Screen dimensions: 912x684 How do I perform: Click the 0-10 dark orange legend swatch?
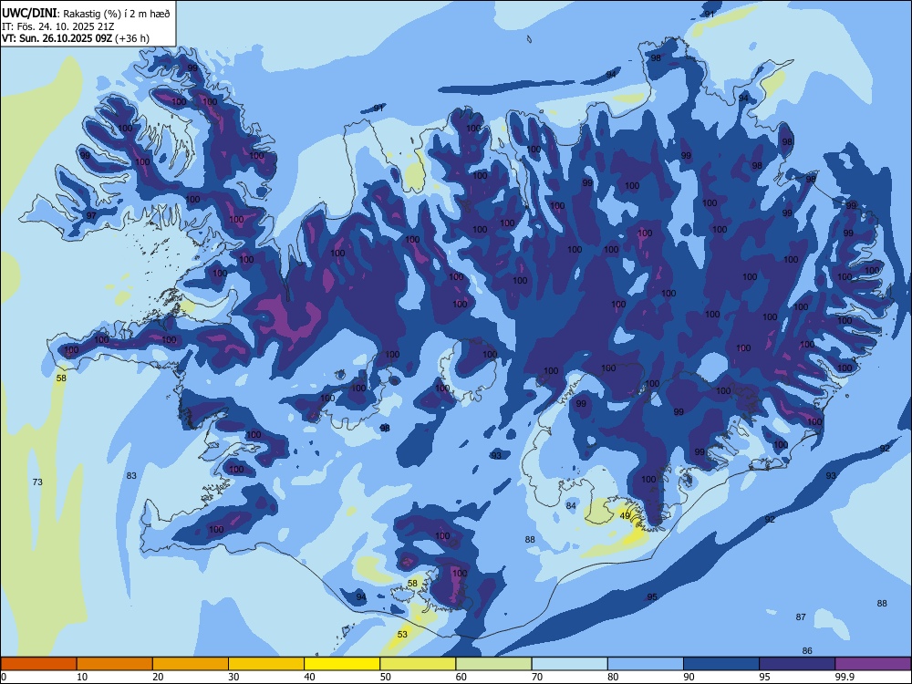click(x=38, y=664)
